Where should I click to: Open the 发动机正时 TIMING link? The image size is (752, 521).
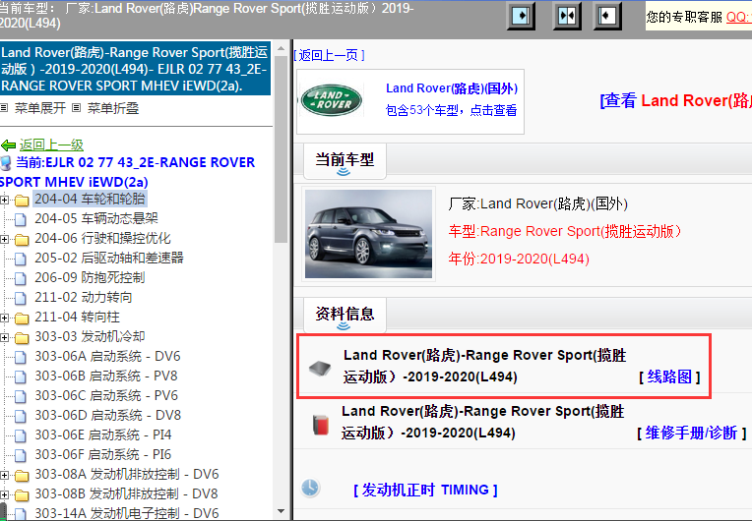pyautogui.click(x=425, y=490)
